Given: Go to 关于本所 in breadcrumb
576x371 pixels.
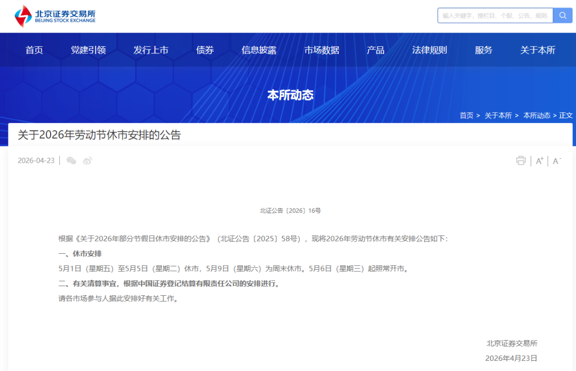Looking at the screenshot, I should pos(498,115).
